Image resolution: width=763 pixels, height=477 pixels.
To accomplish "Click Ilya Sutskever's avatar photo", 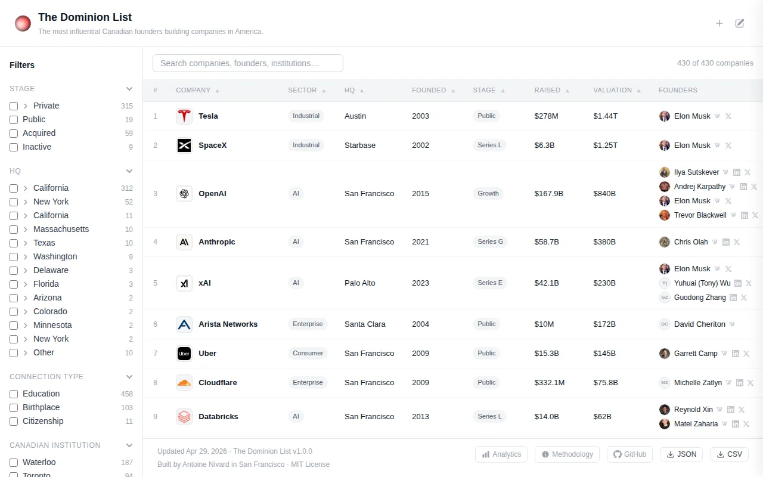I will click(x=665, y=172).
